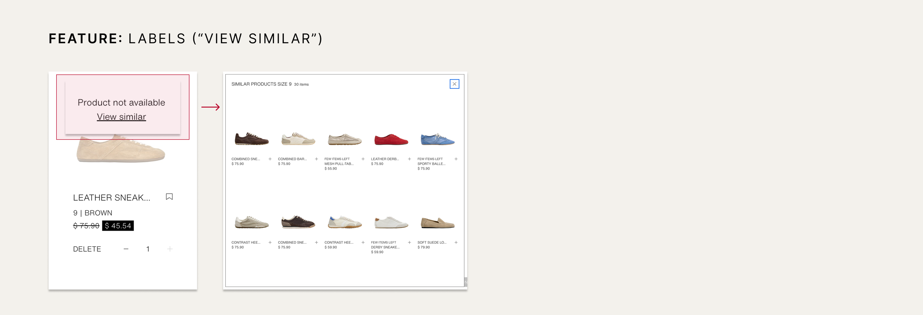
Task: Select the blue Sporty Ballet shoe image
Action: (x=438, y=139)
